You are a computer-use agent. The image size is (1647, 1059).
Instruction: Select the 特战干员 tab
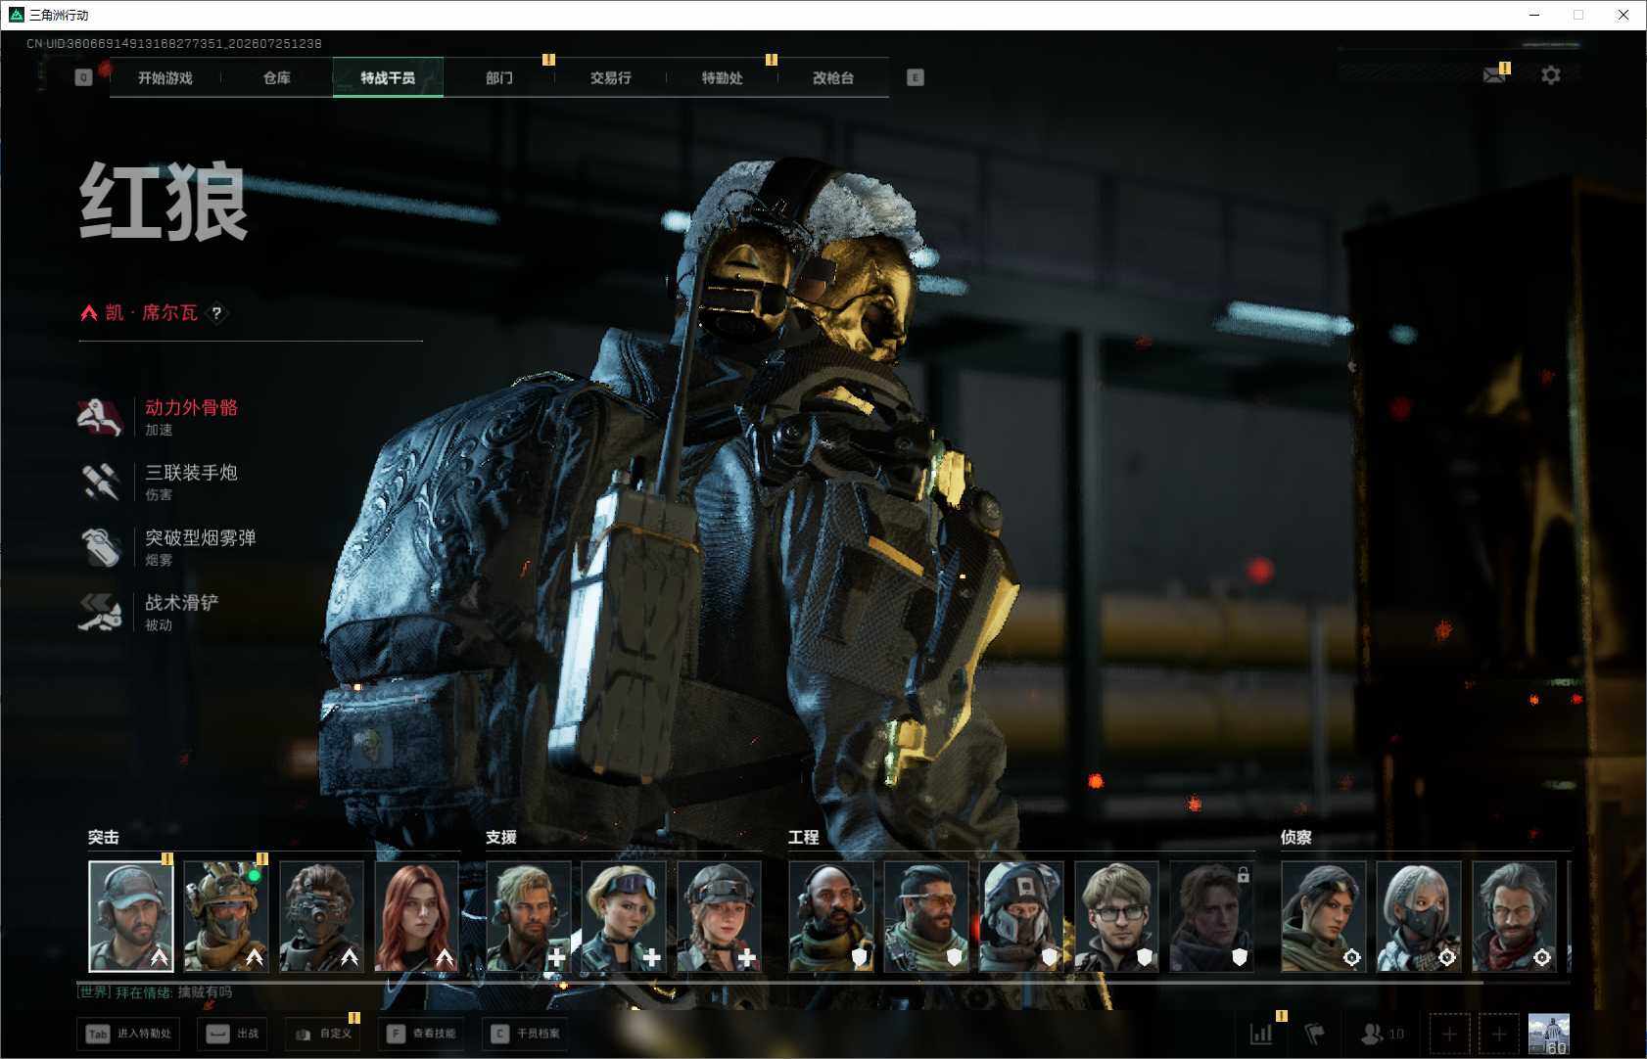(388, 77)
